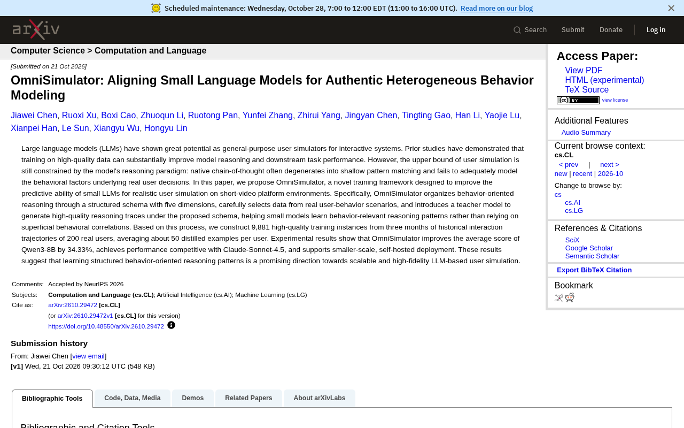Switch to the Bibliographic Tools tab
Image resolution: width=684 pixels, height=428 pixels.
[52, 399]
